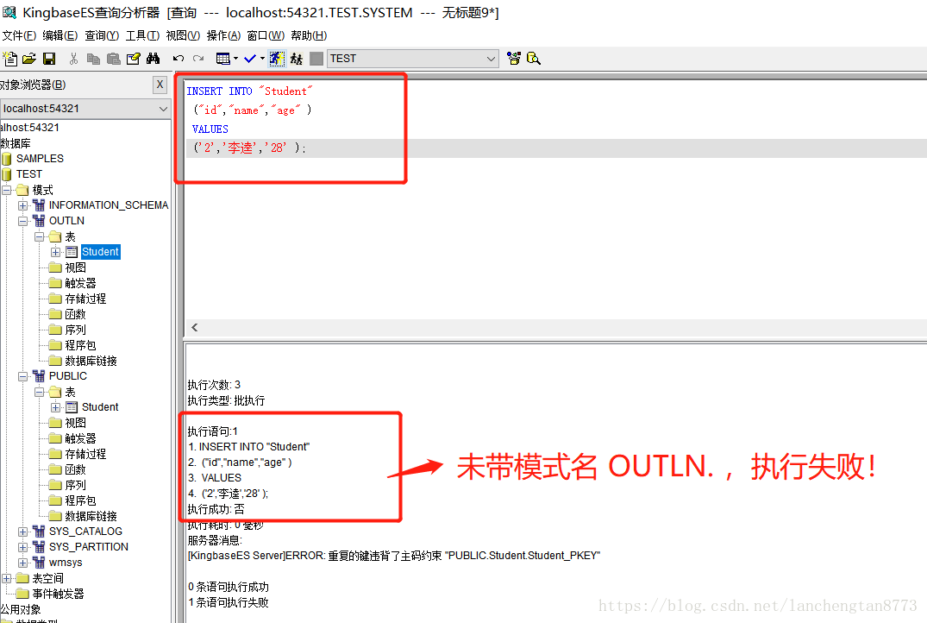Collapse the 模式 folder under TEST
Image resolution: width=927 pixels, height=623 pixels.
tap(7, 190)
